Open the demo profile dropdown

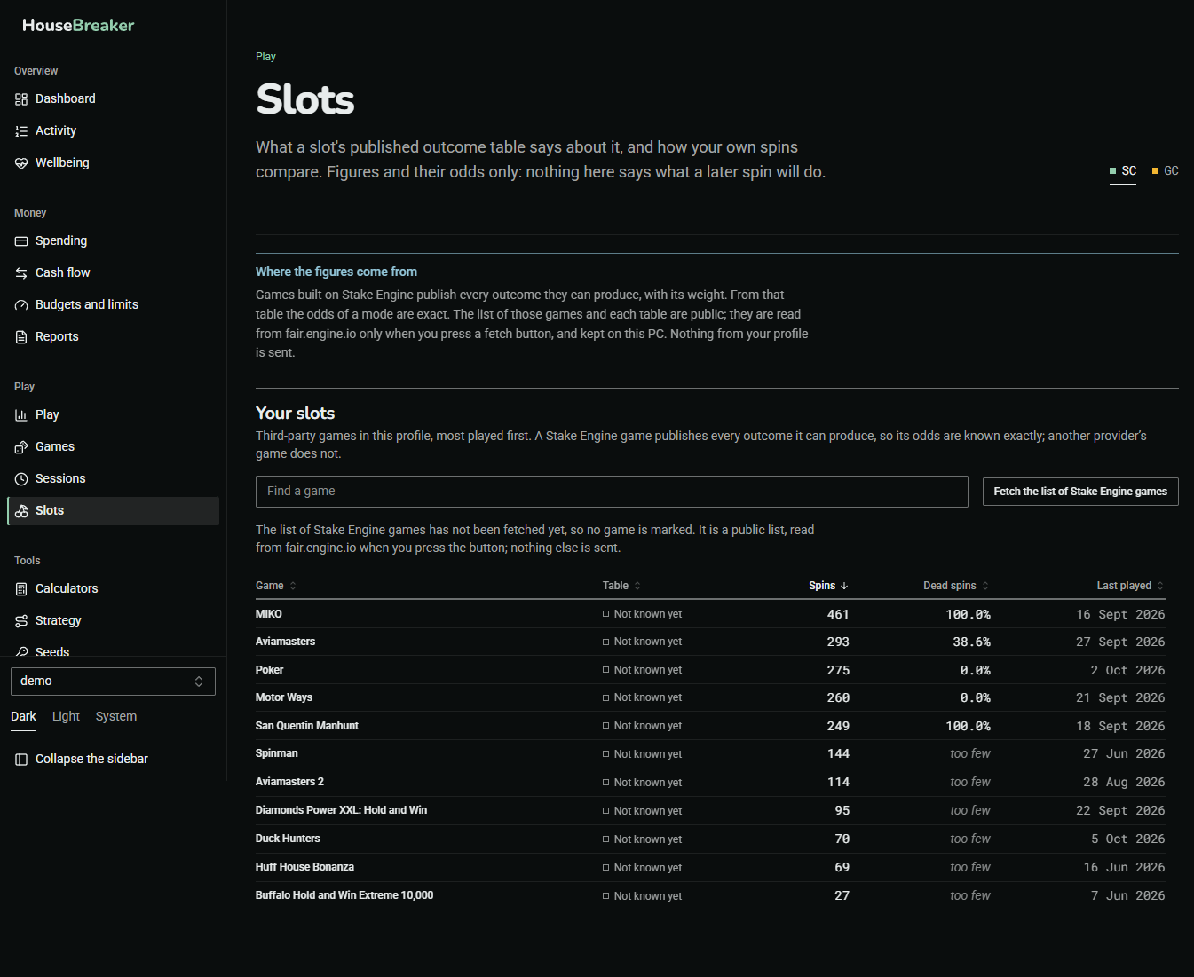113,682
